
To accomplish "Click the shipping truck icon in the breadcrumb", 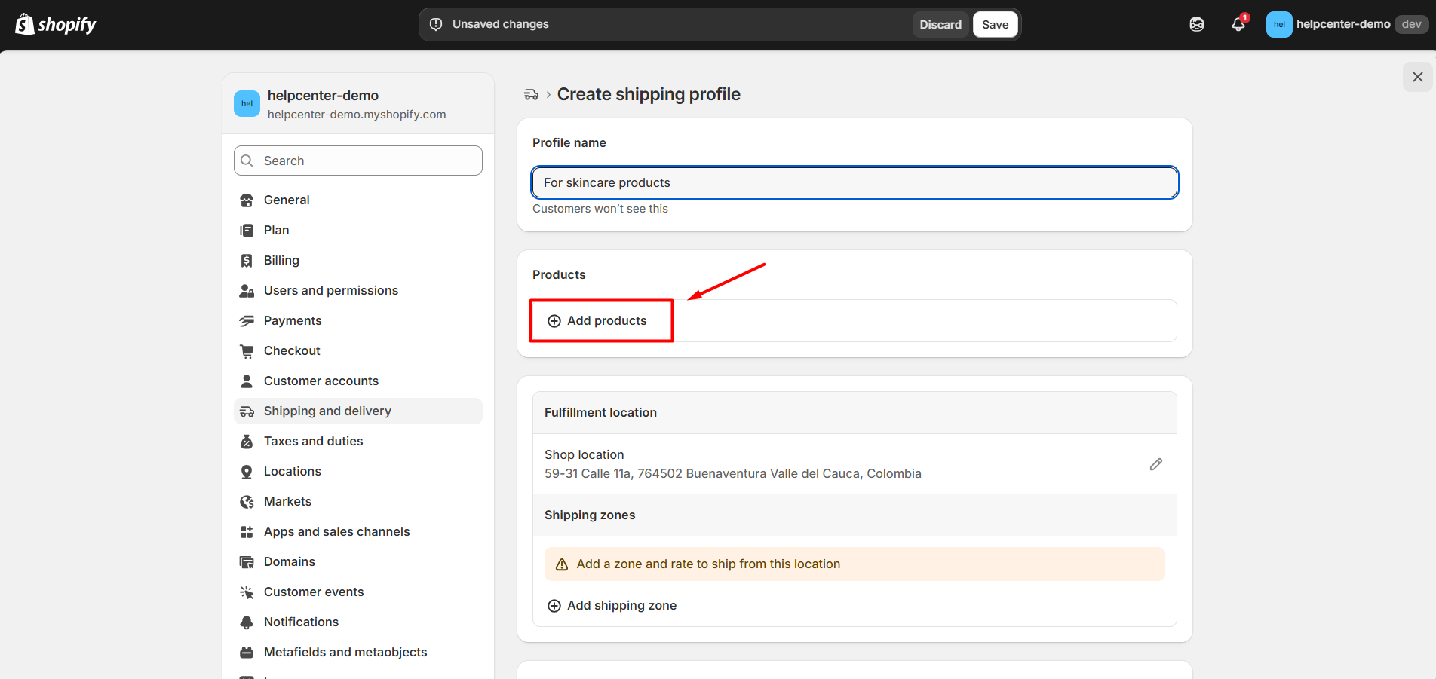I will 532,94.
